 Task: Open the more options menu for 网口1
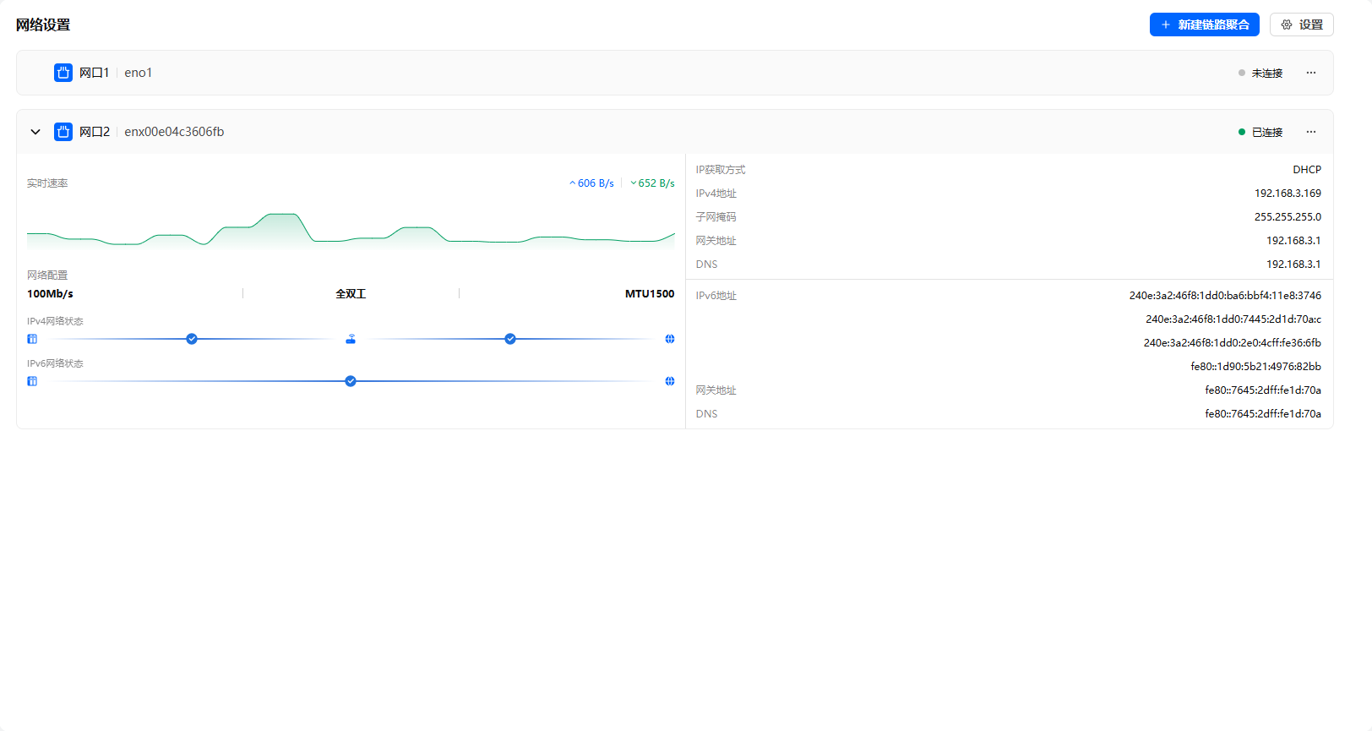[1311, 73]
